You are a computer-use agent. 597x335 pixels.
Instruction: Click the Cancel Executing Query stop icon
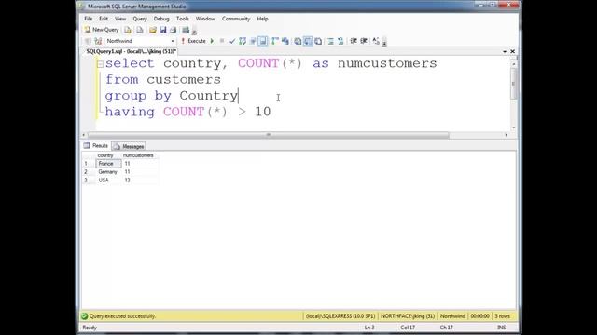tap(222, 41)
